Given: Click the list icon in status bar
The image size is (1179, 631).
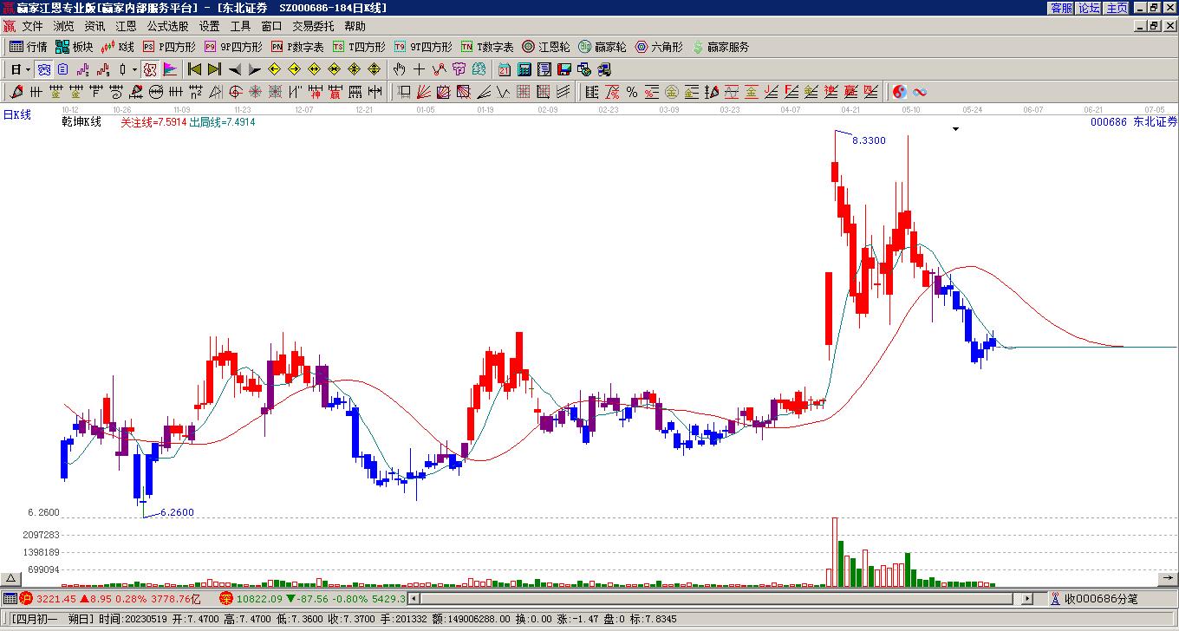Looking at the screenshot, I should tap(10, 598).
